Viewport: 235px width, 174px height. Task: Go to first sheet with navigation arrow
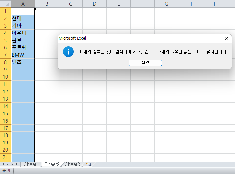[x=3, y=164]
